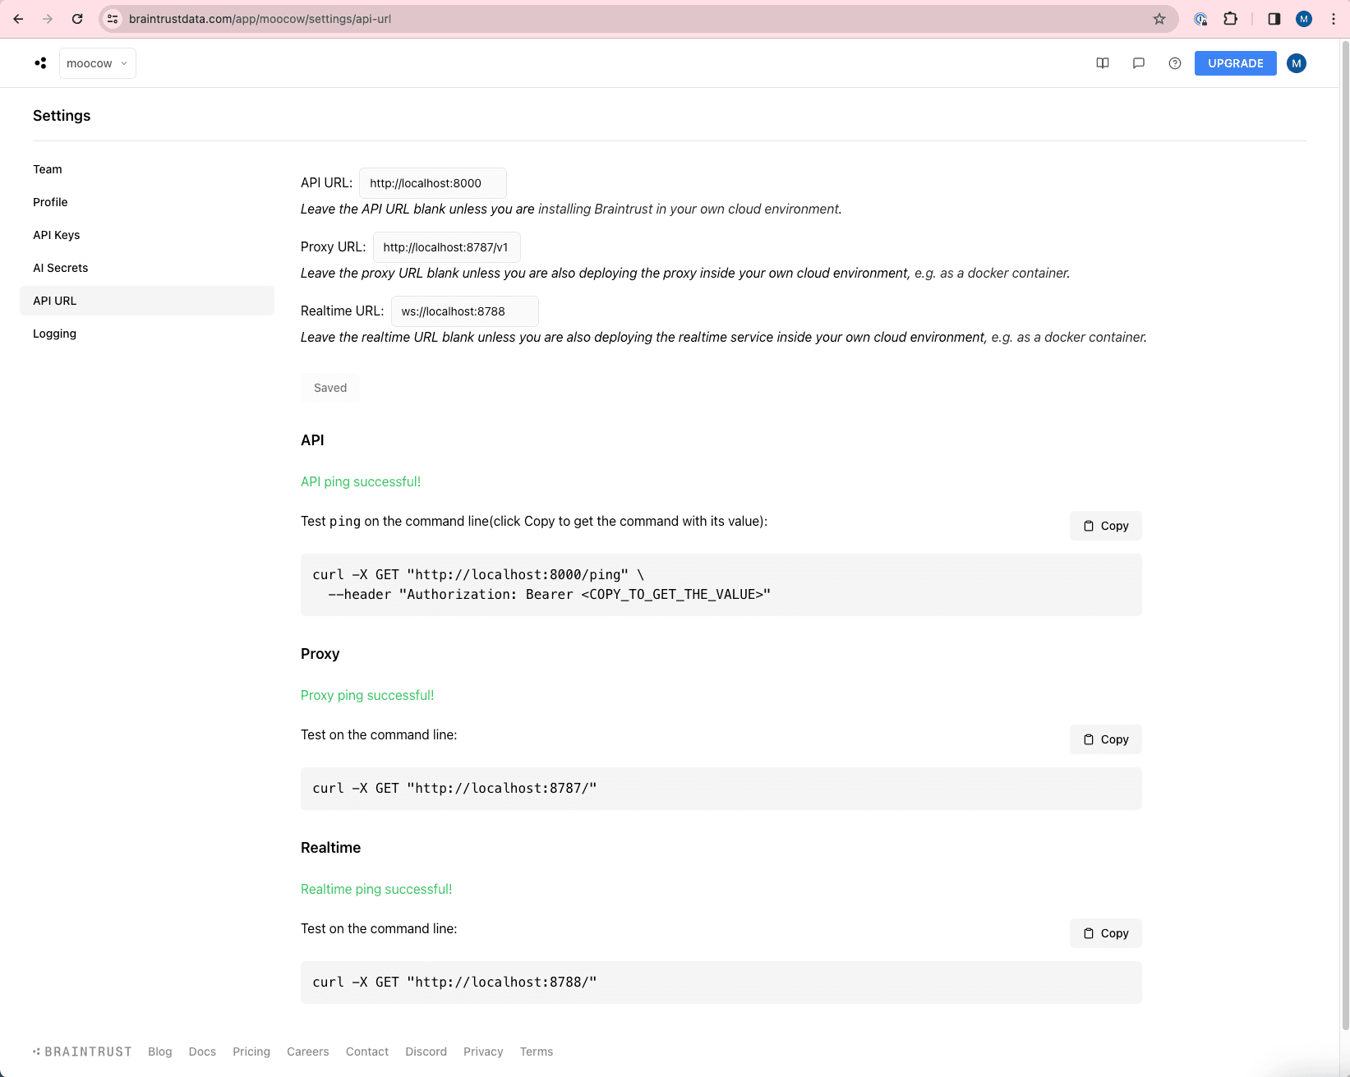Click the Braintrust logo in the header
Image resolution: width=1350 pixels, height=1077 pixels.
tap(40, 62)
